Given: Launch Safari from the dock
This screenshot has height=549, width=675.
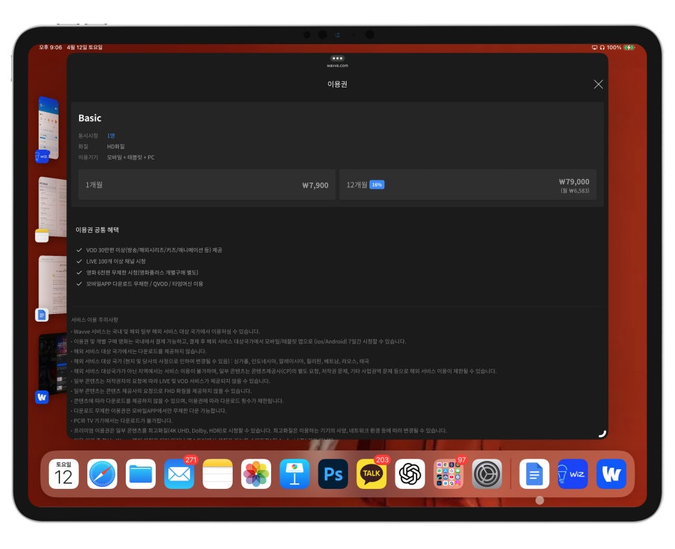Looking at the screenshot, I should click(x=102, y=473).
